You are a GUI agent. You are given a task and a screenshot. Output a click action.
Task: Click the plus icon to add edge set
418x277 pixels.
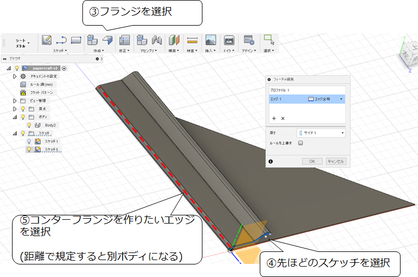click(274, 118)
